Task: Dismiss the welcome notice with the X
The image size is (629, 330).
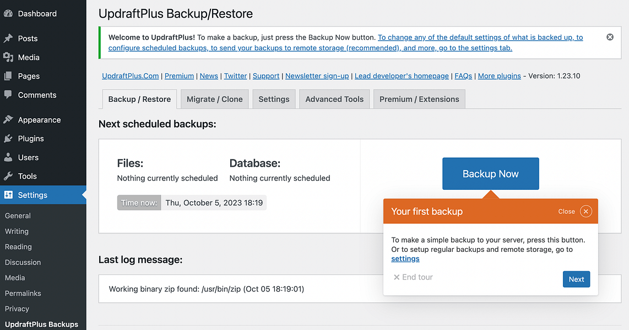Action: coord(610,37)
